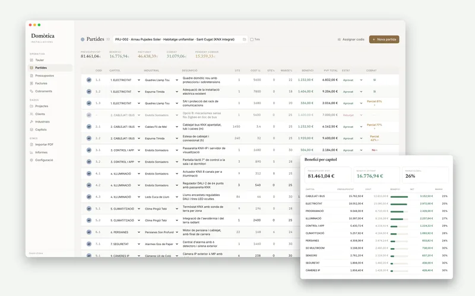This screenshot has height=296, width=475.
Task: Click the Assignar codis button
Action: pos(351,39)
